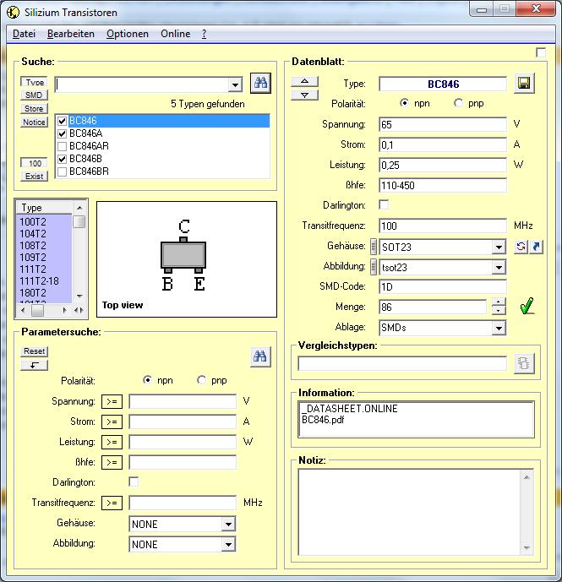This screenshot has width=562, height=582.
Task: Uncheck the BC846B checkbox
Action: (62, 159)
